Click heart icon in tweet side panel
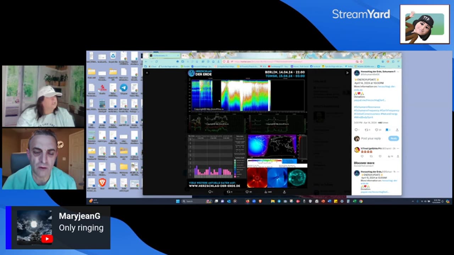This screenshot has height=255, width=454. pos(377,130)
